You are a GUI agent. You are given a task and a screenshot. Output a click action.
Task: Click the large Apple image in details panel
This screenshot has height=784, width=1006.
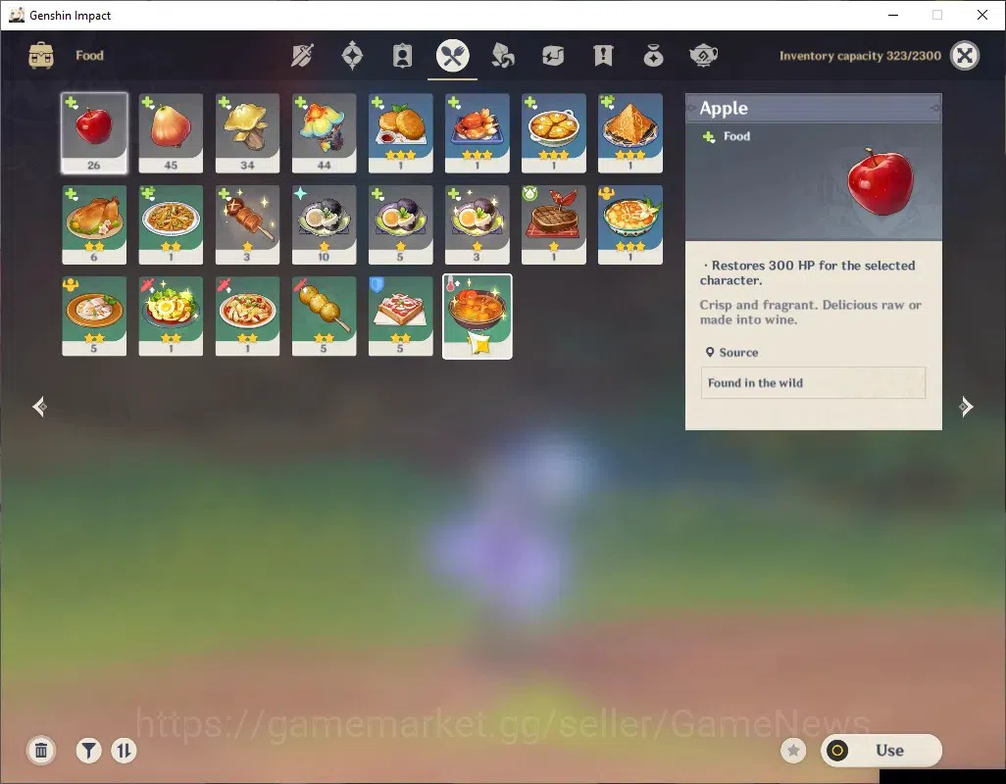880,181
